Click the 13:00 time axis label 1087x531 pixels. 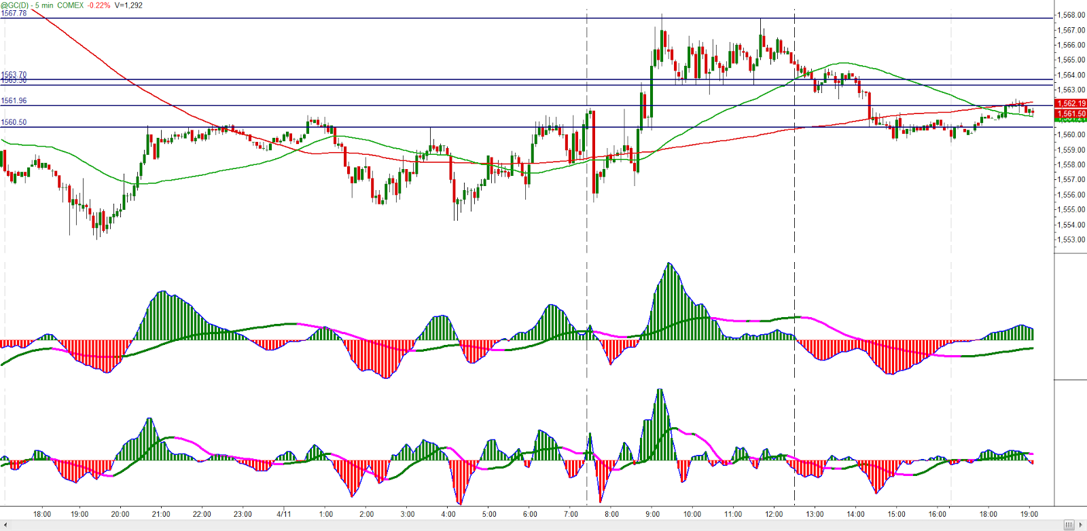[x=815, y=514]
